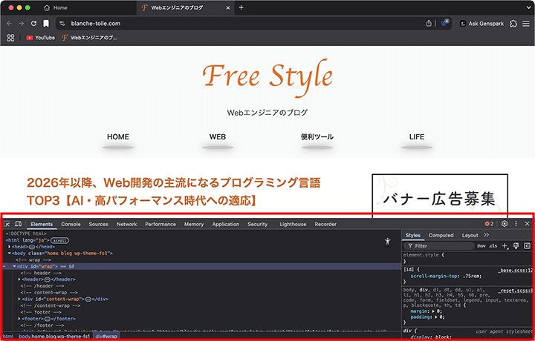Viewport: 535px width, 341px height.
Task: Click the share icon in address bar
Action: coord(429,24)
